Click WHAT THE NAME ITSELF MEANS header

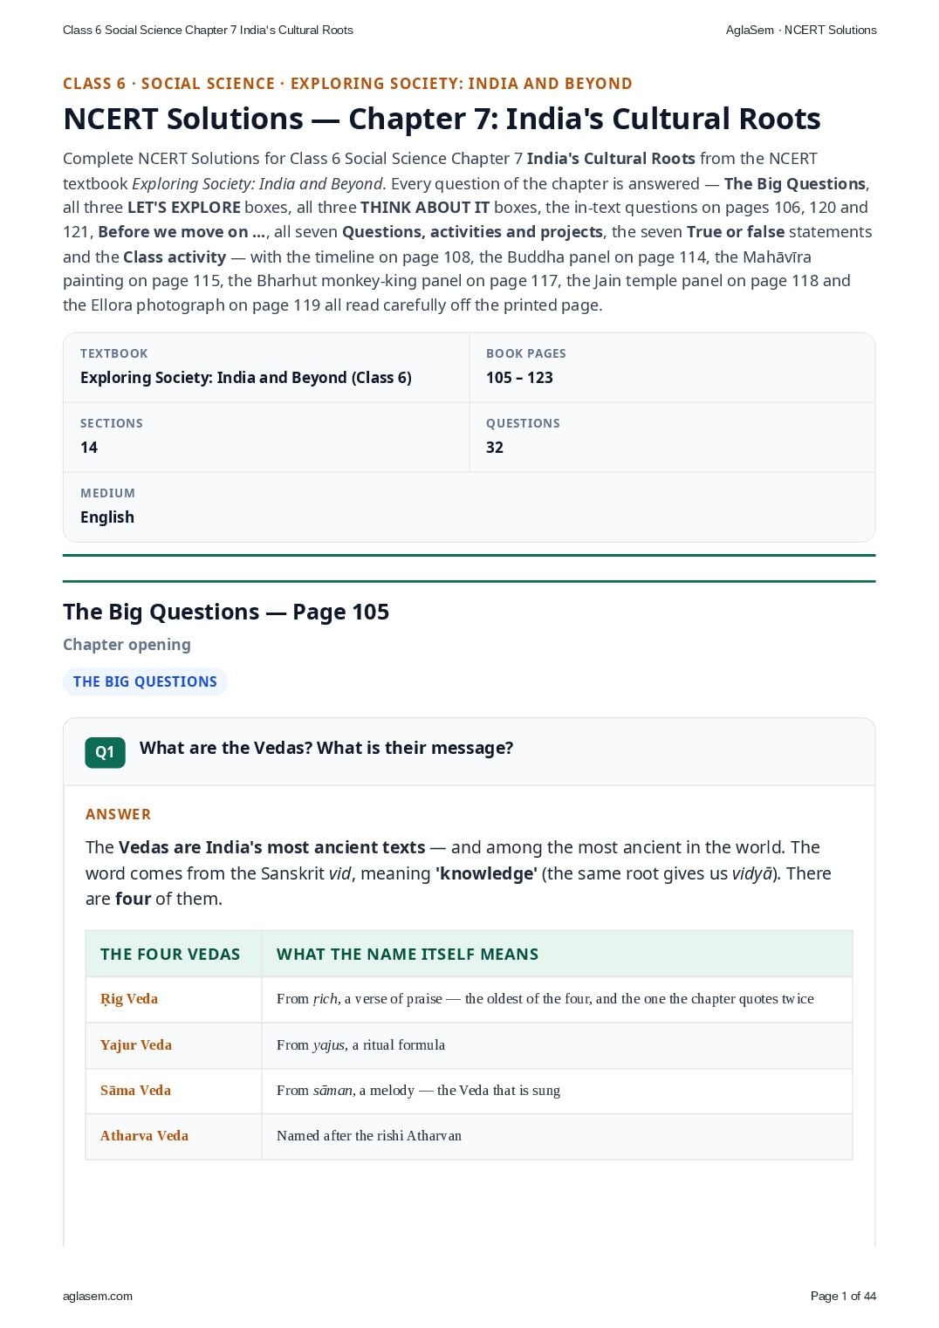(x=408, y=955)
